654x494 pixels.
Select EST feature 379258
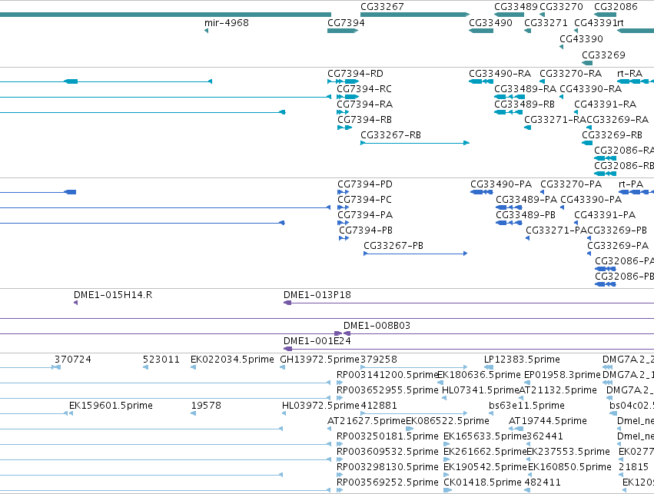413,367
